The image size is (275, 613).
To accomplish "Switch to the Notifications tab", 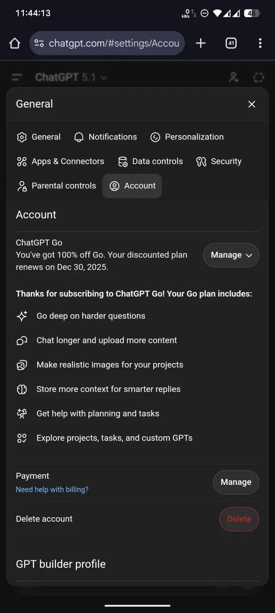I will tap(106, 137).
